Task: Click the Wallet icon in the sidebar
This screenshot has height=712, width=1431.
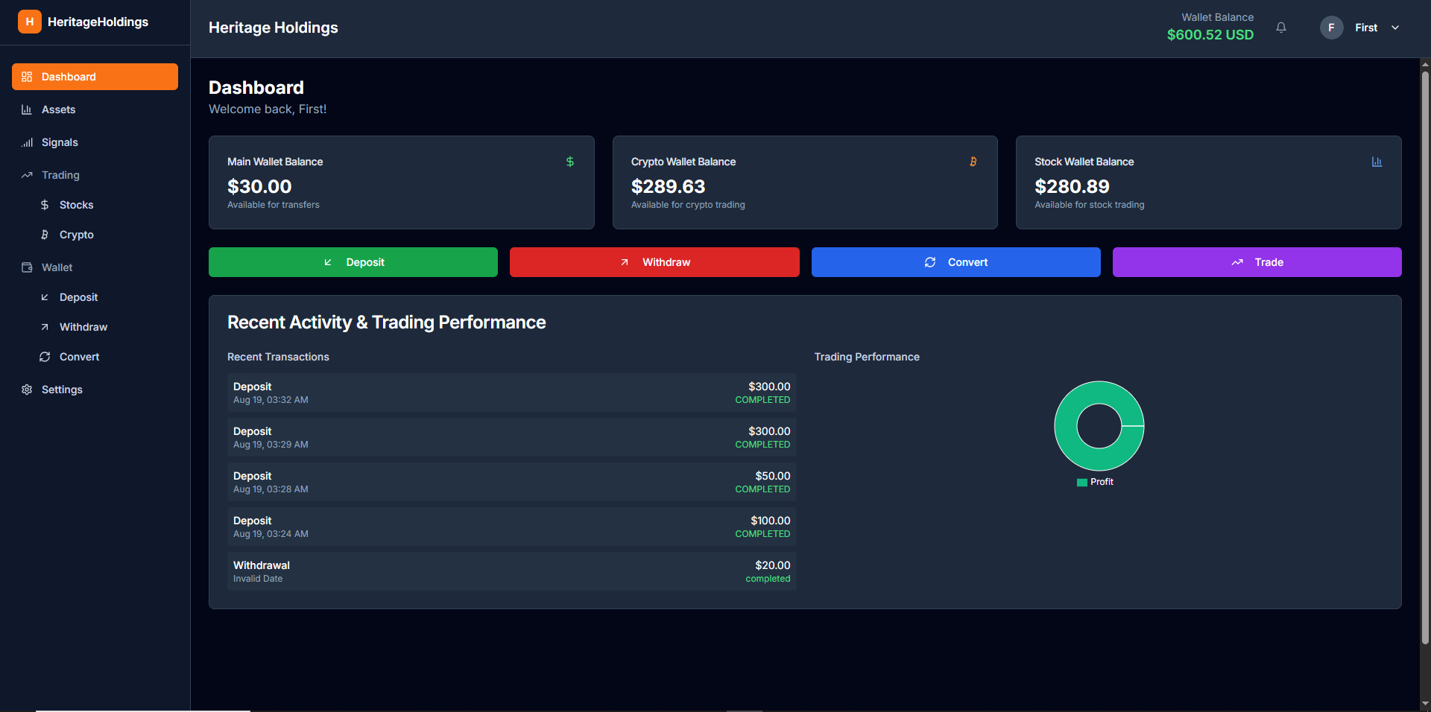Action: 26,267
